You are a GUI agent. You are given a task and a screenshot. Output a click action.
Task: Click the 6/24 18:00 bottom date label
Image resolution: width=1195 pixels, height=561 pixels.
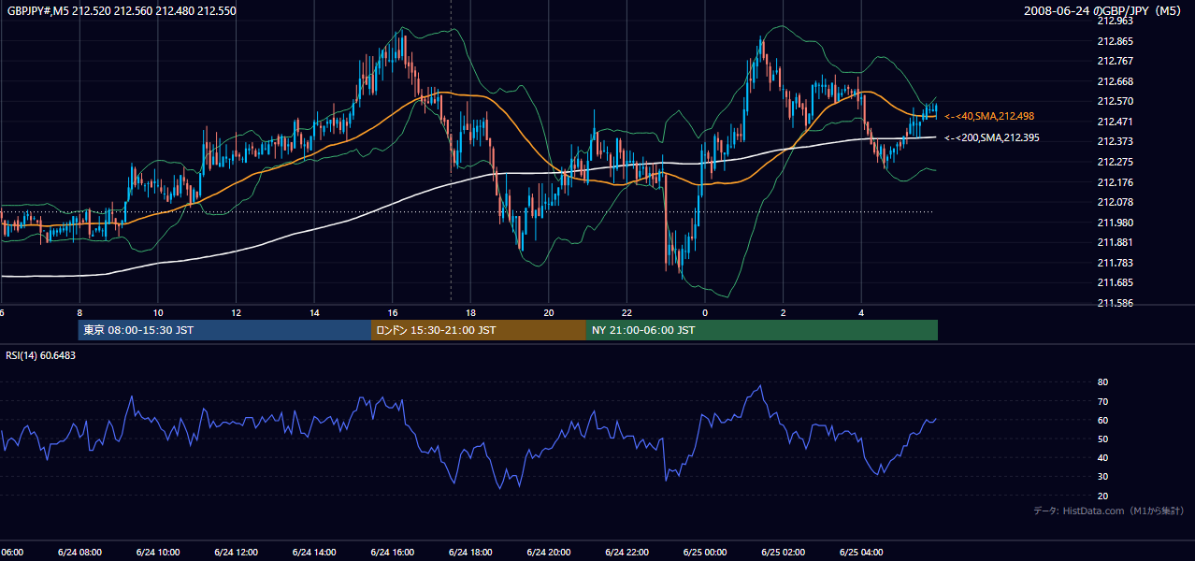[x=470, y=553]
